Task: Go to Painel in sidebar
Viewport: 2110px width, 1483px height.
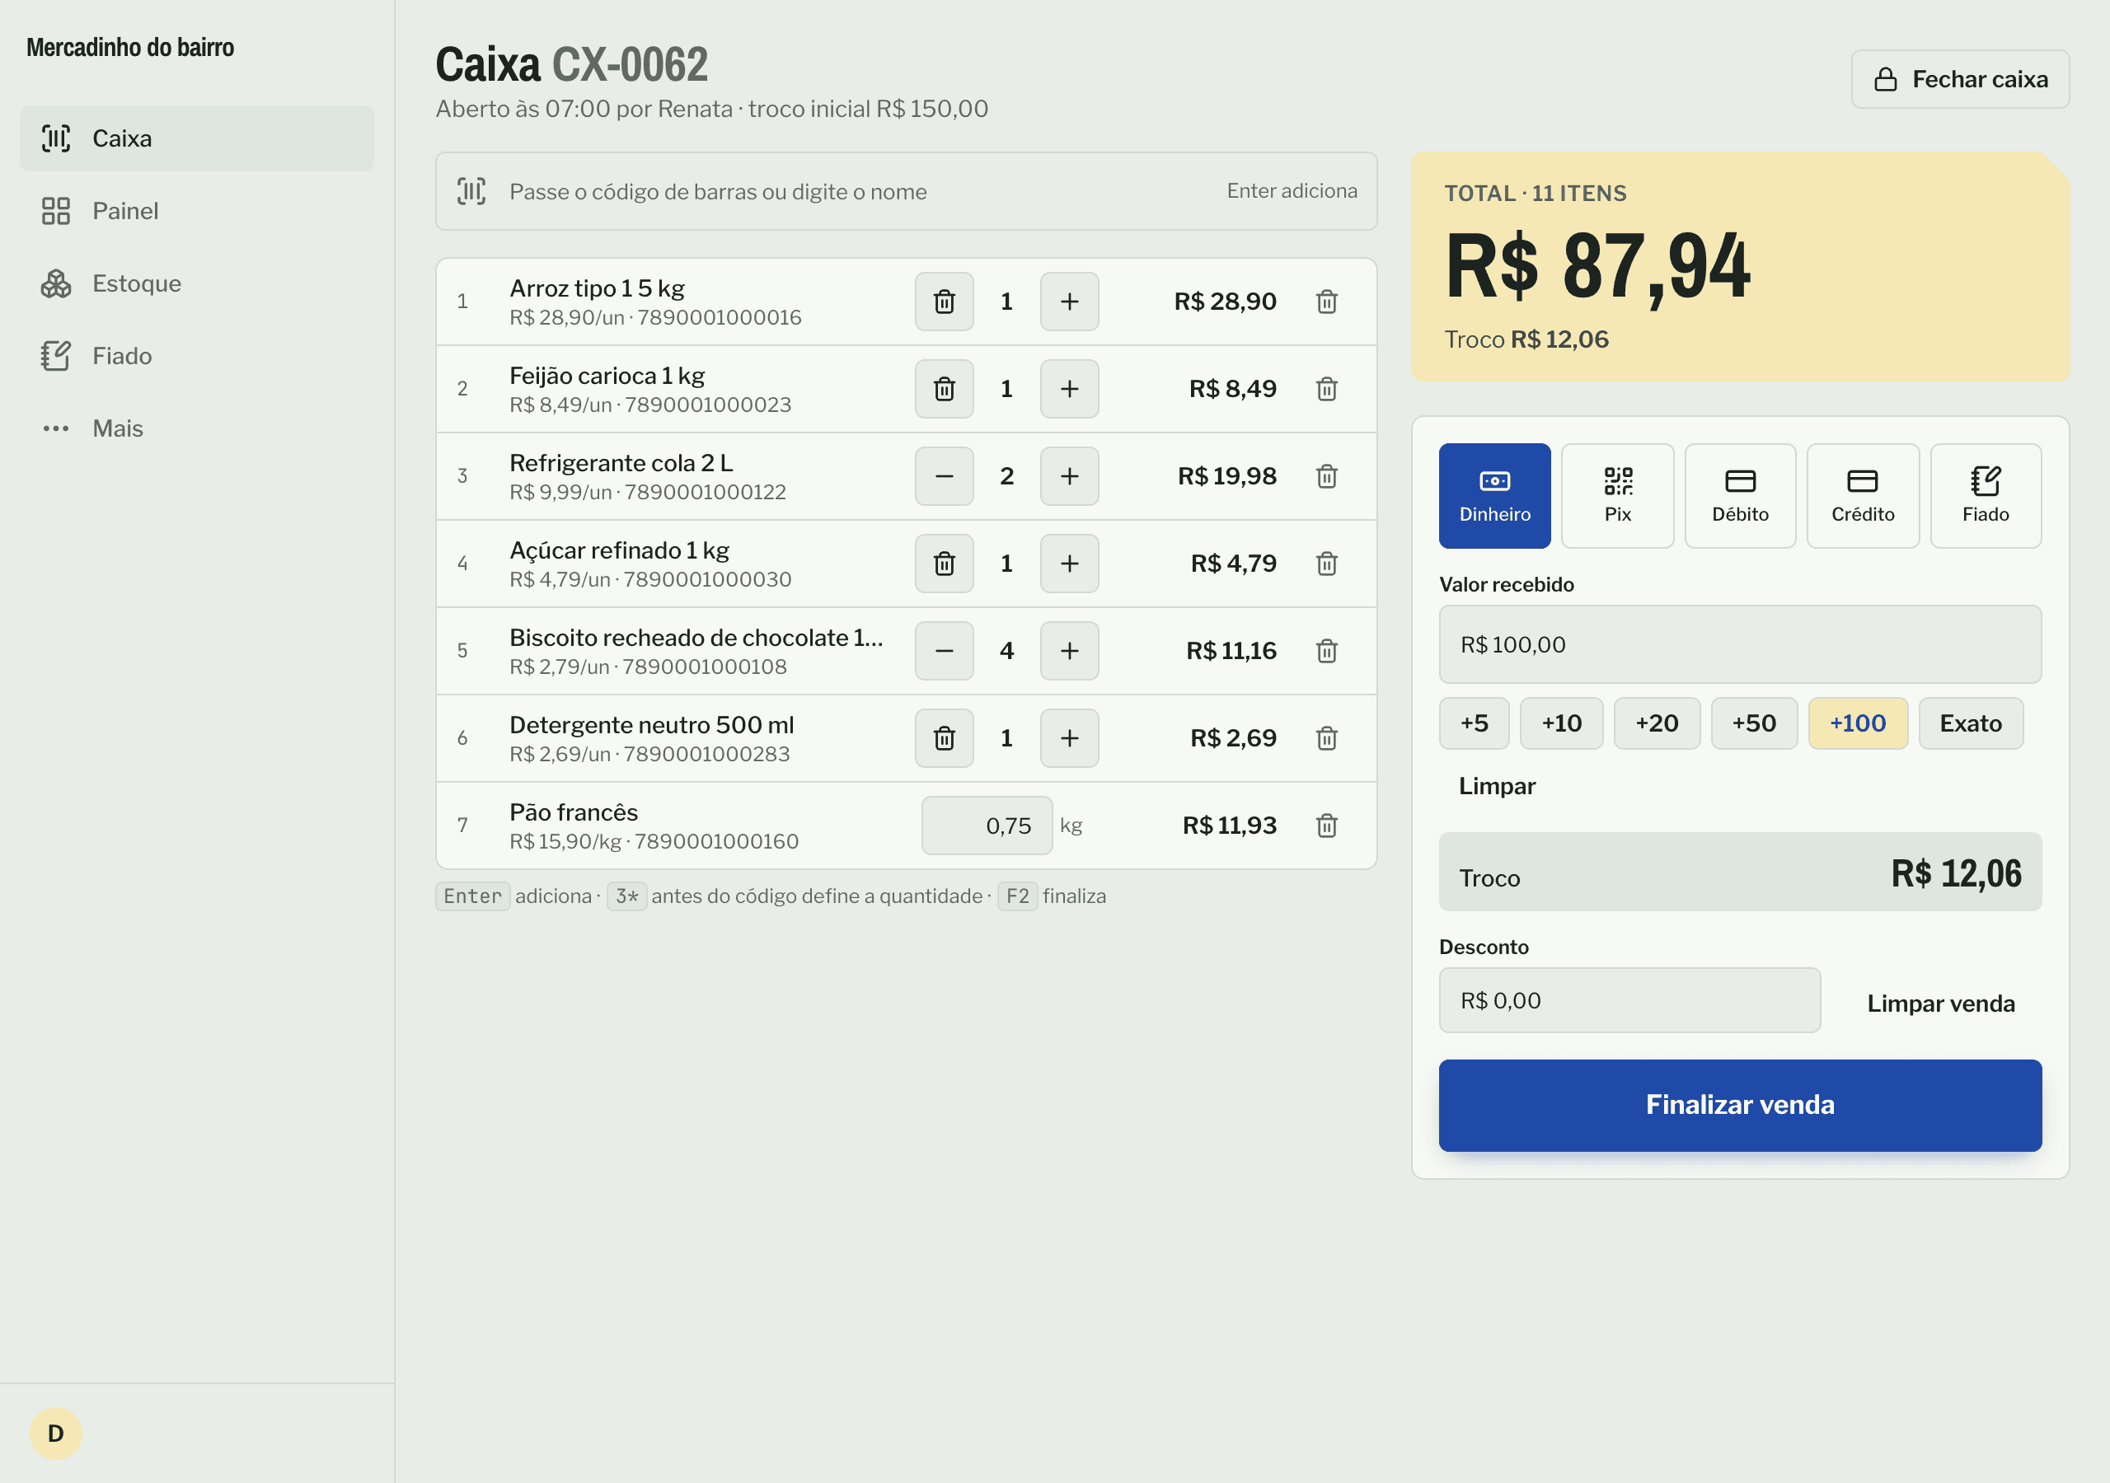Action: click(x=197, y=212)
